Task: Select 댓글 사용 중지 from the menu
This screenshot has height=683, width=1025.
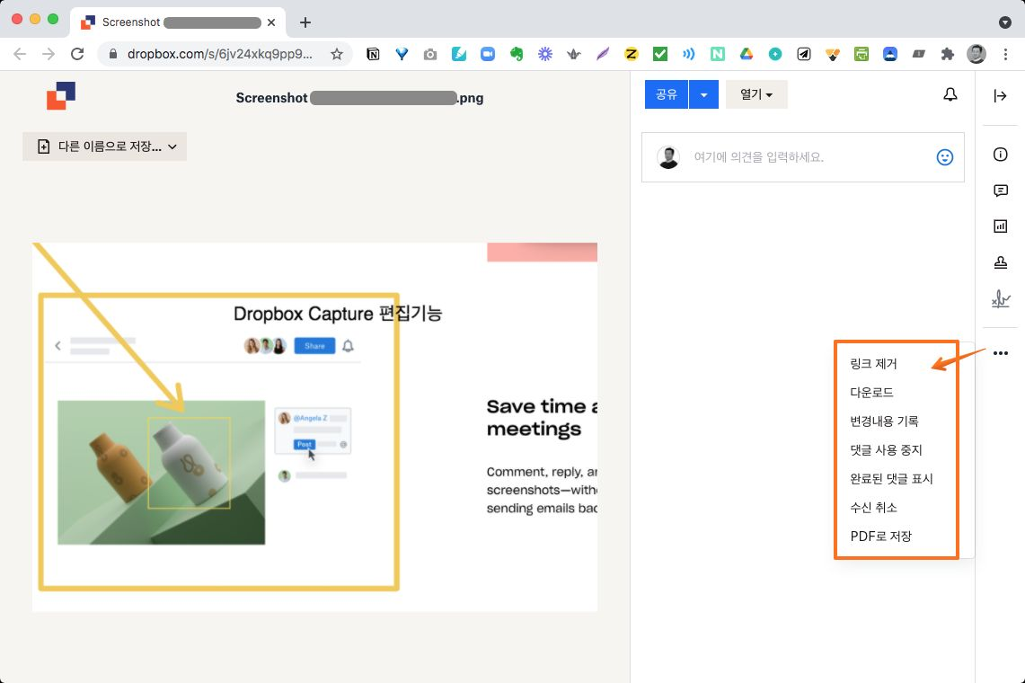Action: [x=886, y=450]
